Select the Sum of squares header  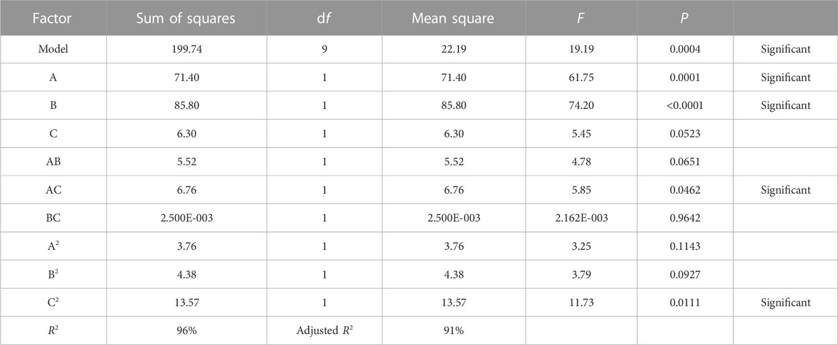[187, 19]
